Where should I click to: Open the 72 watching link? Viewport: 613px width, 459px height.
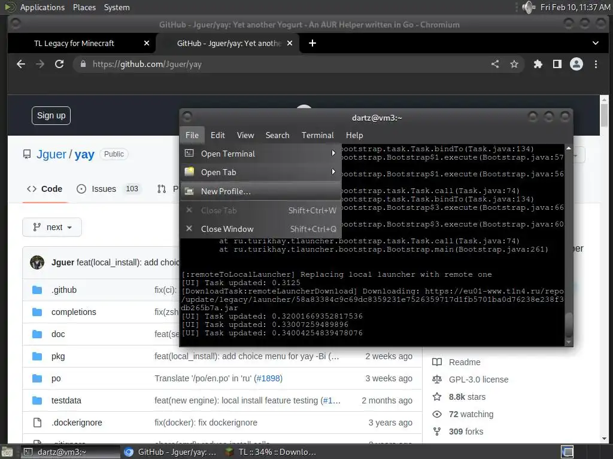(471, 414)
